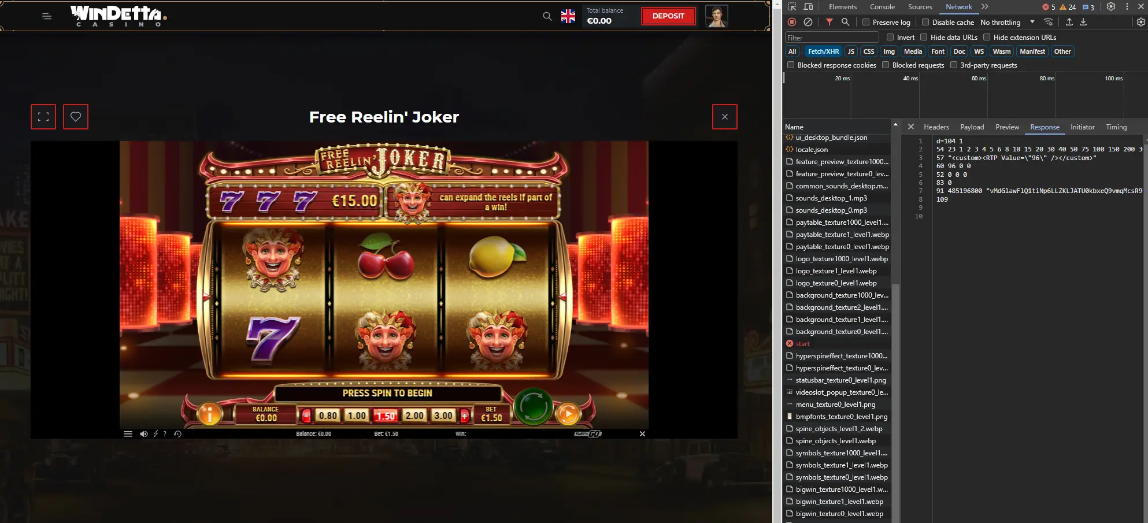Open game help question mark
1148x523 pixels.
(x=165, y=434)
